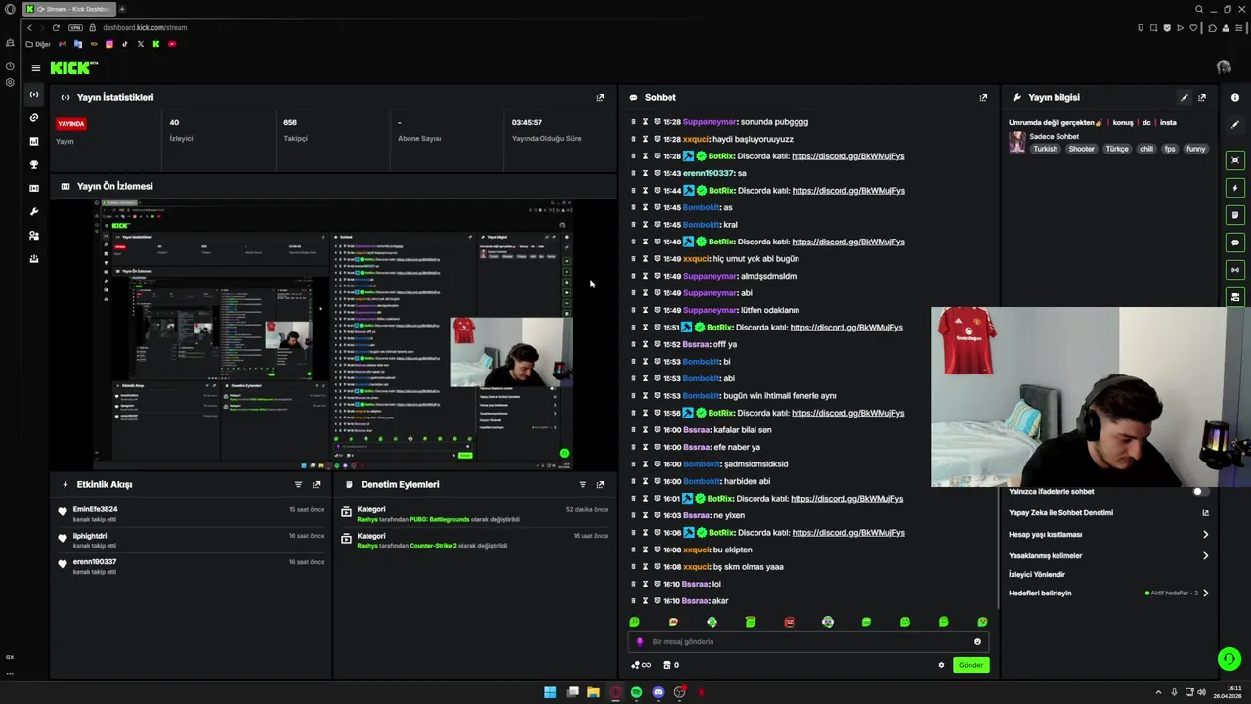Image resolution: width=1251 pixels, height=704 pixels.
Task: Open the analytics chart icon in sidebar
Action: [34, 141]
